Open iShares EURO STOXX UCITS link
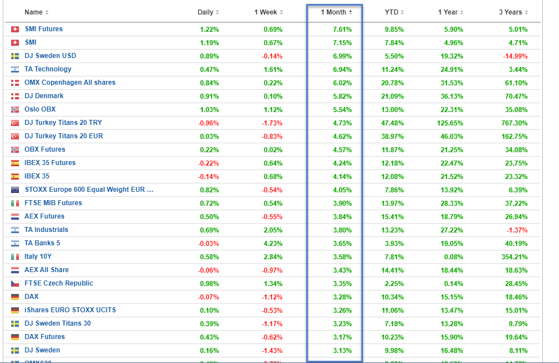This screenshot has width=559, height=363. 70,310
